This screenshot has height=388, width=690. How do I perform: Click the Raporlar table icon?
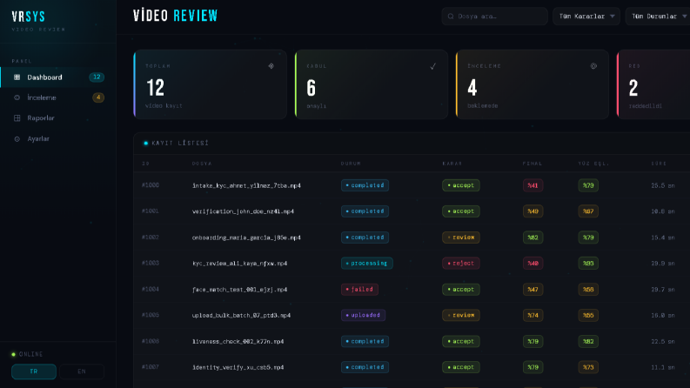coord(17,118)
